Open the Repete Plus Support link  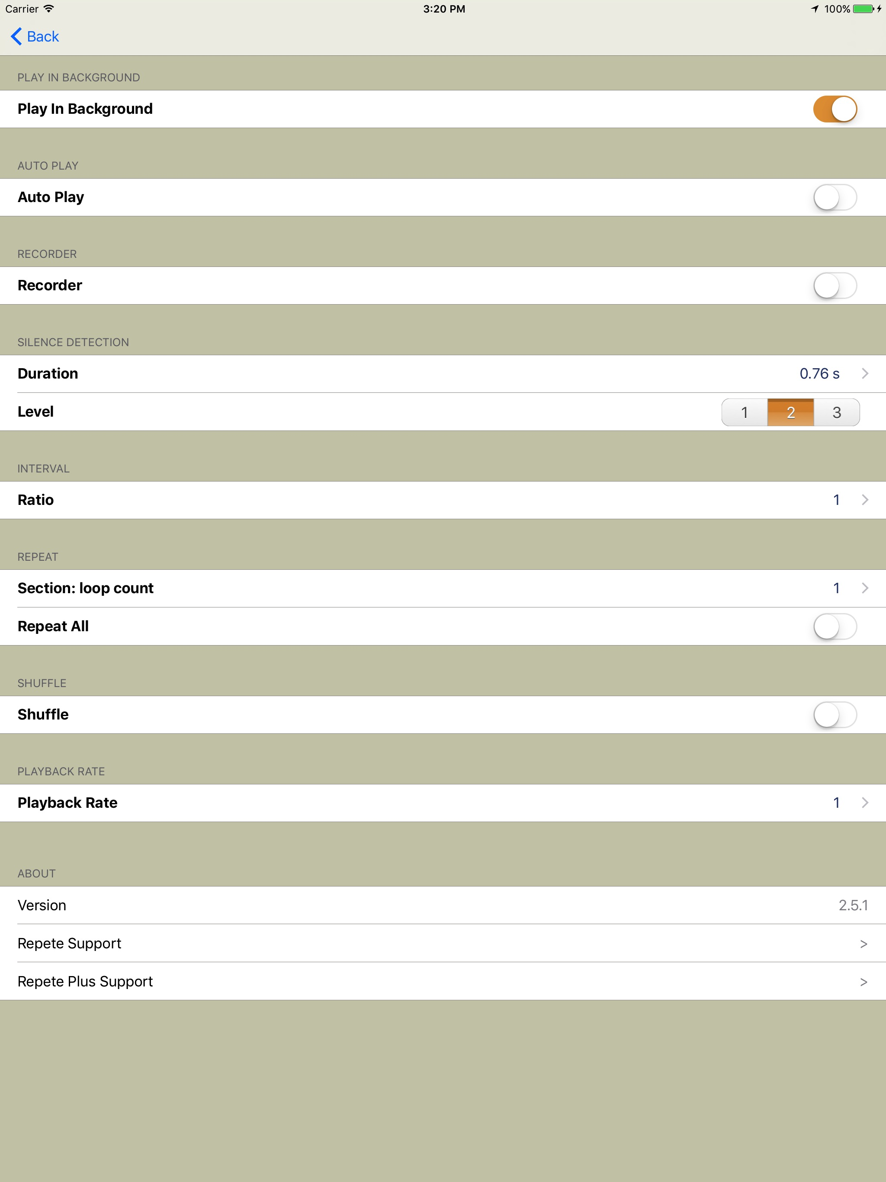click(x=443, y=981)
